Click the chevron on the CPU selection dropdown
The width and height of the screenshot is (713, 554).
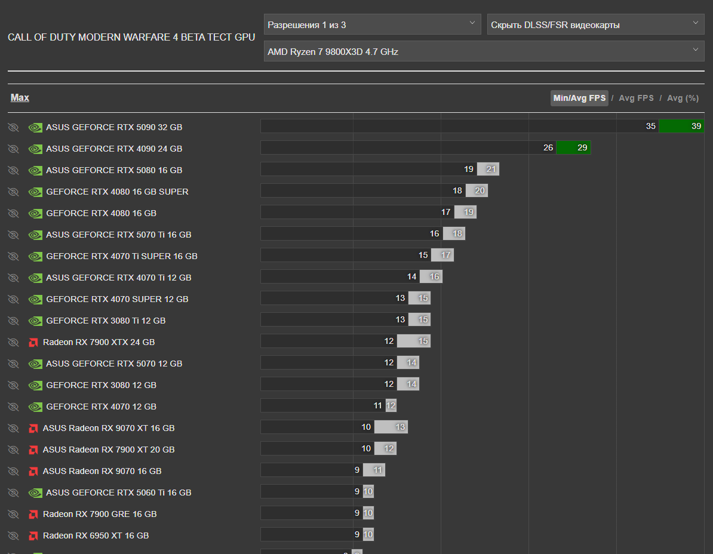[695, 50]
